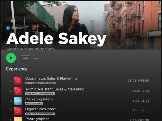Click the 10:21-PRESENT duration text
Screen dimensions: 162x121
[139, 81]
